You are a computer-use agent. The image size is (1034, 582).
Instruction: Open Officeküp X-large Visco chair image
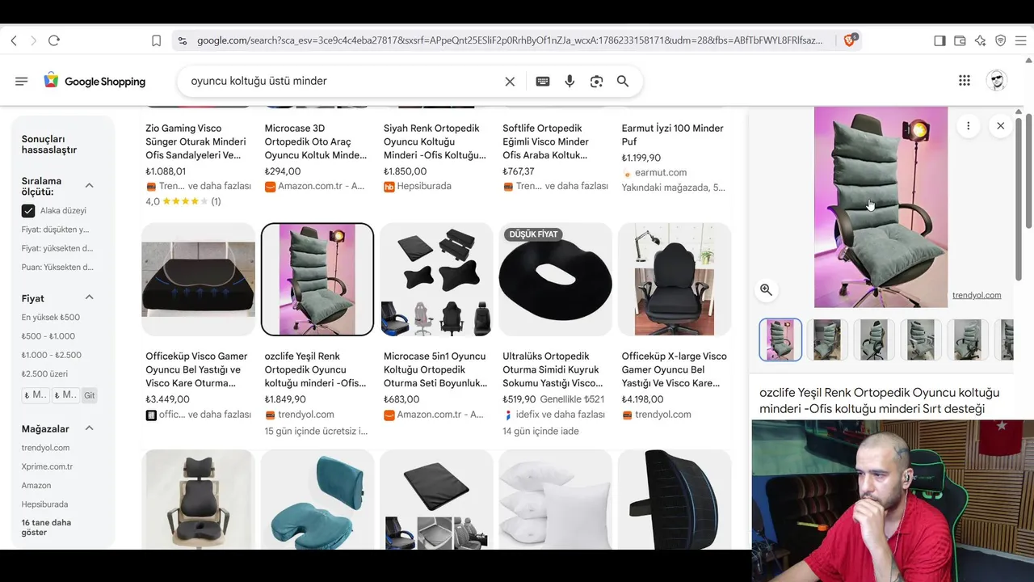(x=675, y=279)
